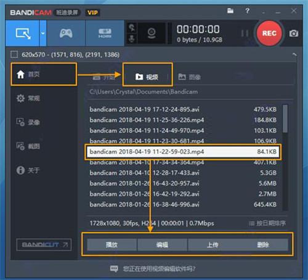Click the bottom video editor prompt message
This screenshot has width=308, height=280.
(x=160, y=268)
